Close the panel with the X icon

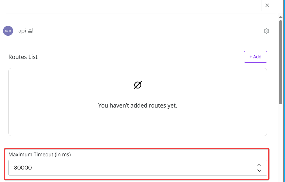[267, 5]
